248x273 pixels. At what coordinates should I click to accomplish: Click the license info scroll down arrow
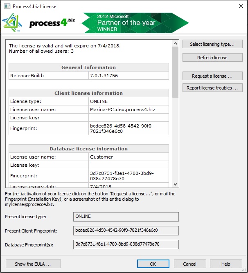(175, 184)
